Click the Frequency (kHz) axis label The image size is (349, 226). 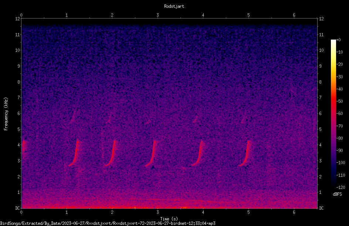6,114
